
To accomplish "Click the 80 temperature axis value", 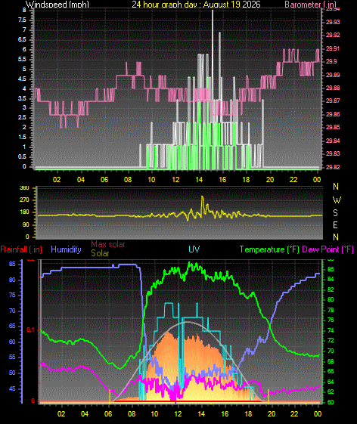I will 331,299.
